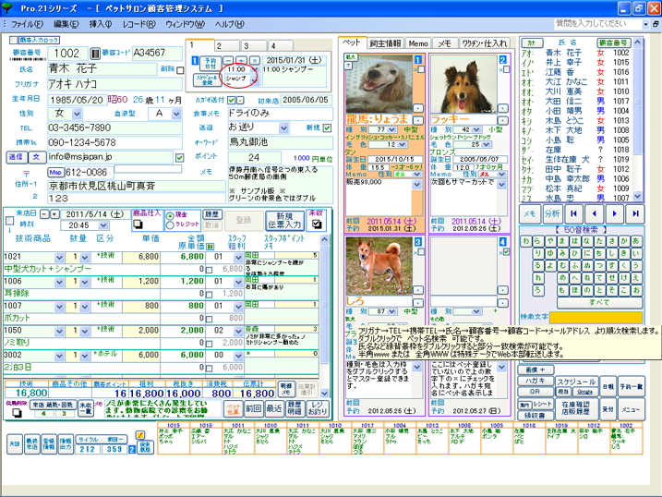Screen dimensions: 662x497
Task: Jump to the last customer record
Action: pyautogui.click(x=635, y=213)
